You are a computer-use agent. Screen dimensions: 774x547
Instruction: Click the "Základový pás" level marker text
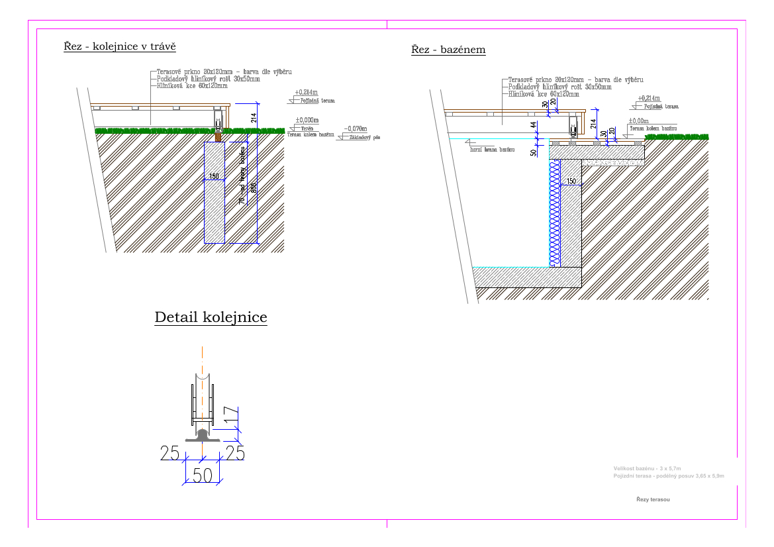364,138
